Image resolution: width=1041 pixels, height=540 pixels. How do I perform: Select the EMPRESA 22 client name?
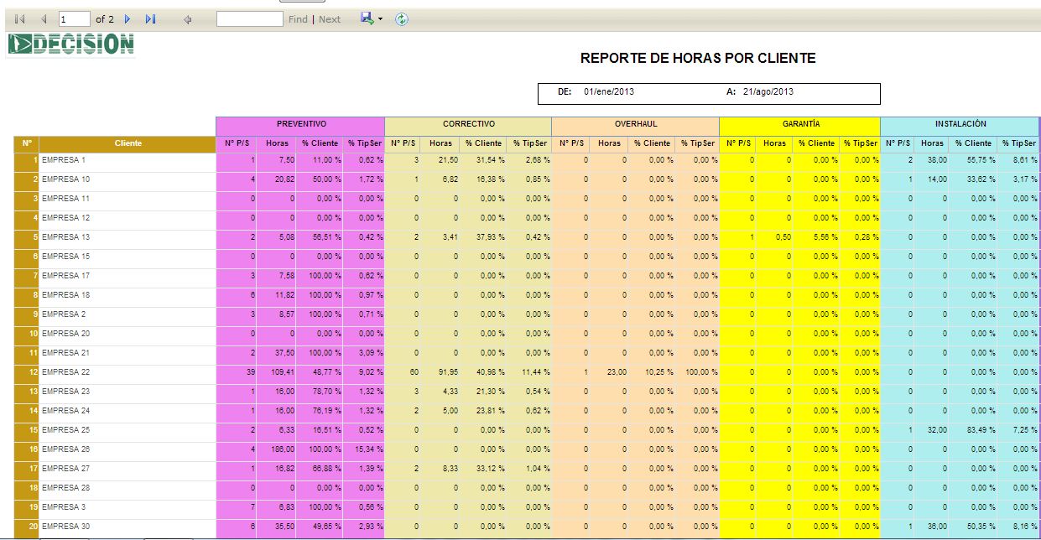tap(65, 372)
